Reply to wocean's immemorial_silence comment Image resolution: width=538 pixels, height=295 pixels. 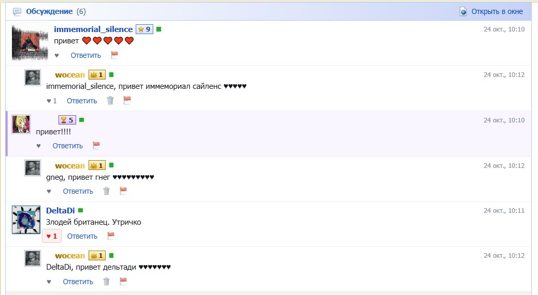(82, 101)
